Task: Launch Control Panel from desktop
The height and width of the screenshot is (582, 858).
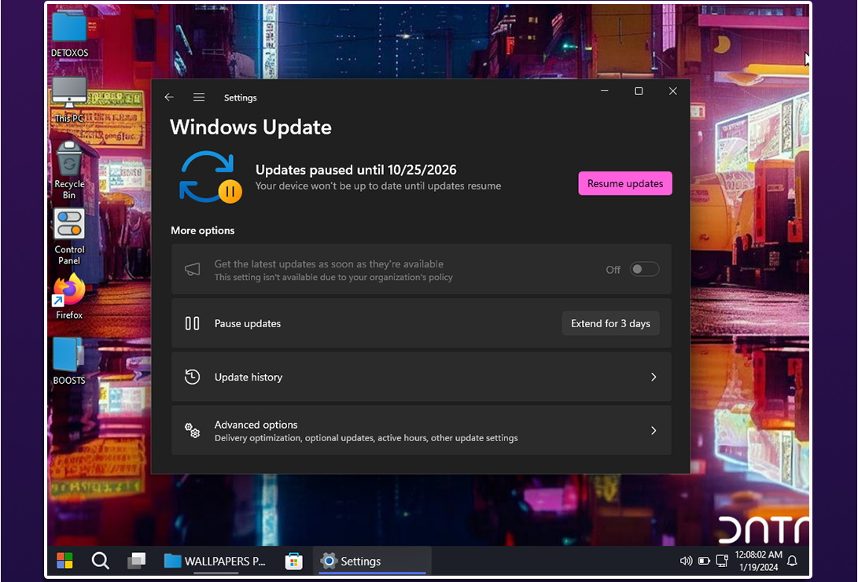Action: 69,226
